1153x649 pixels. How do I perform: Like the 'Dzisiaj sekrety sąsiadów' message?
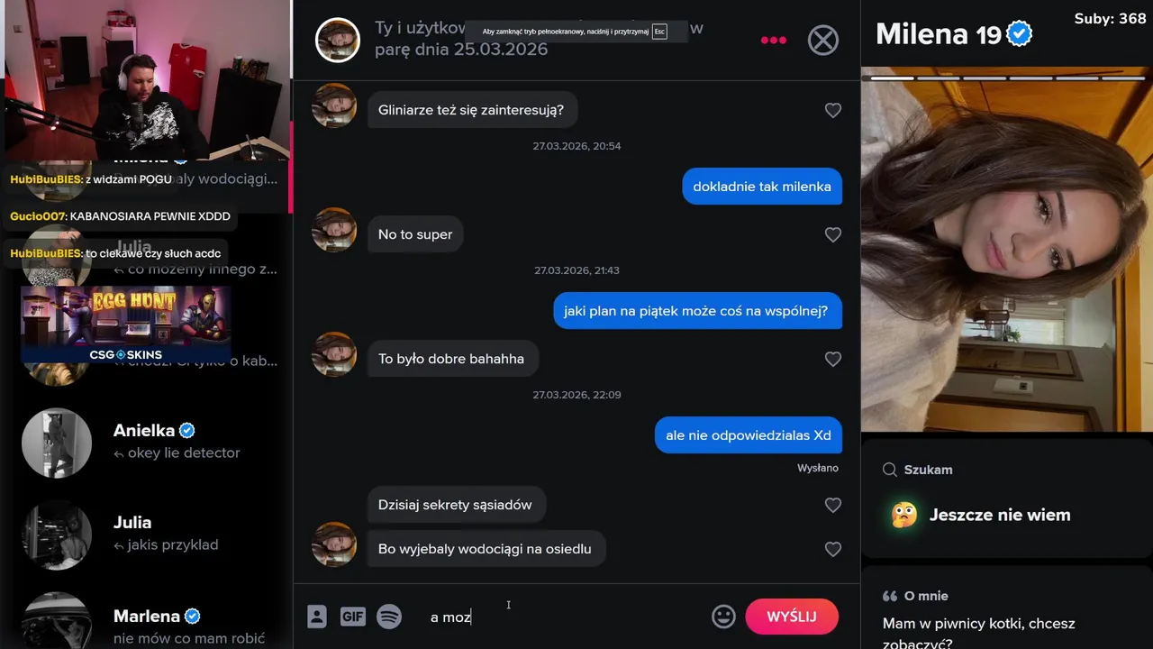click(833, 505)
